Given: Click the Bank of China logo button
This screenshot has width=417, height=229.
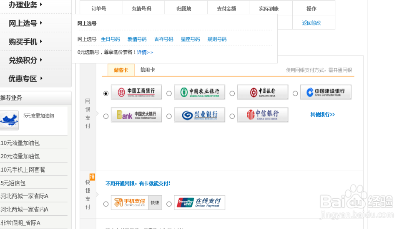Looking at the screenshot, I should point(263,92).
